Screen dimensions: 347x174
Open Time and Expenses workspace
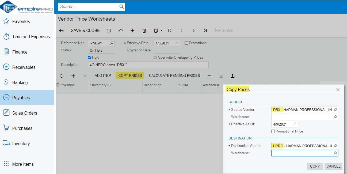click(27, 37)
